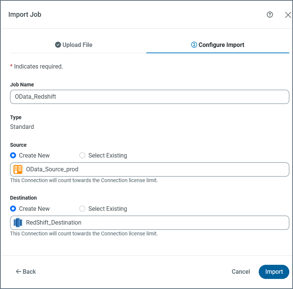Click the Back arrow icon
This screenshot has height=289, width=293.
click(x=18, y=271)
